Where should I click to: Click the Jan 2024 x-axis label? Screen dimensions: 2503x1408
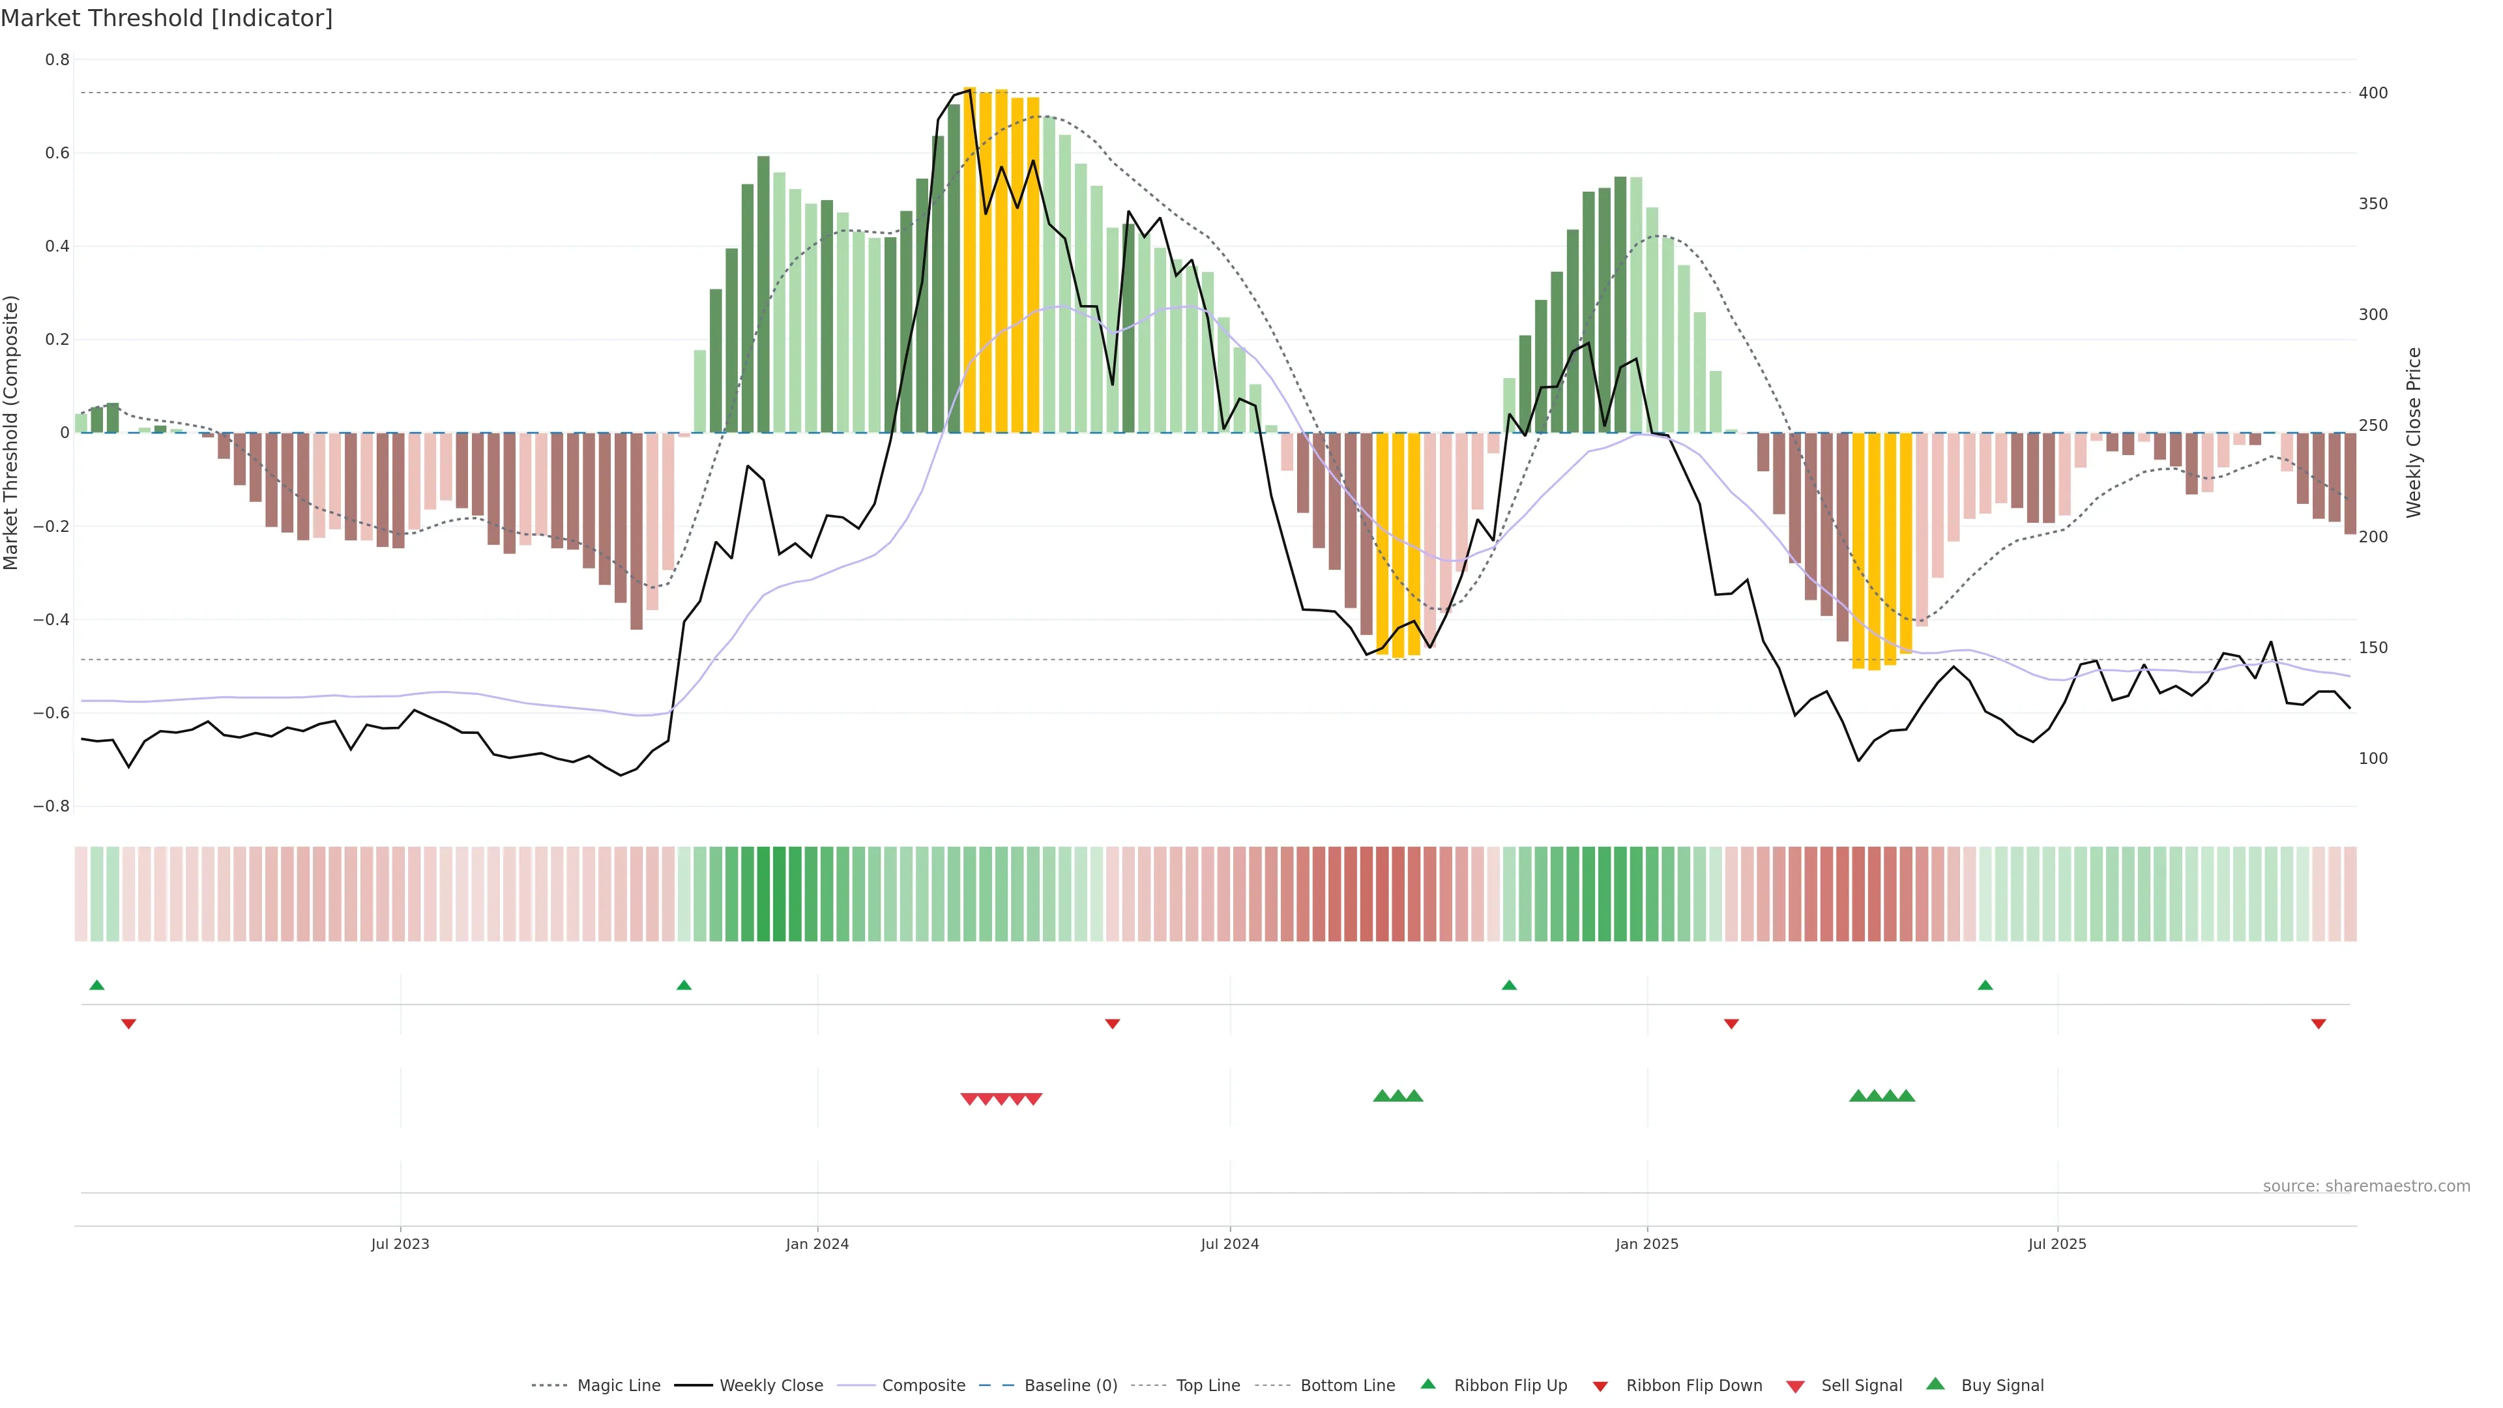tap(817, 1244)
